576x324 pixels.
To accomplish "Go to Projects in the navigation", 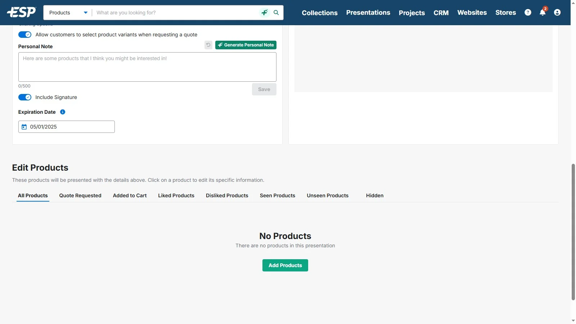I will click(412, 13).
